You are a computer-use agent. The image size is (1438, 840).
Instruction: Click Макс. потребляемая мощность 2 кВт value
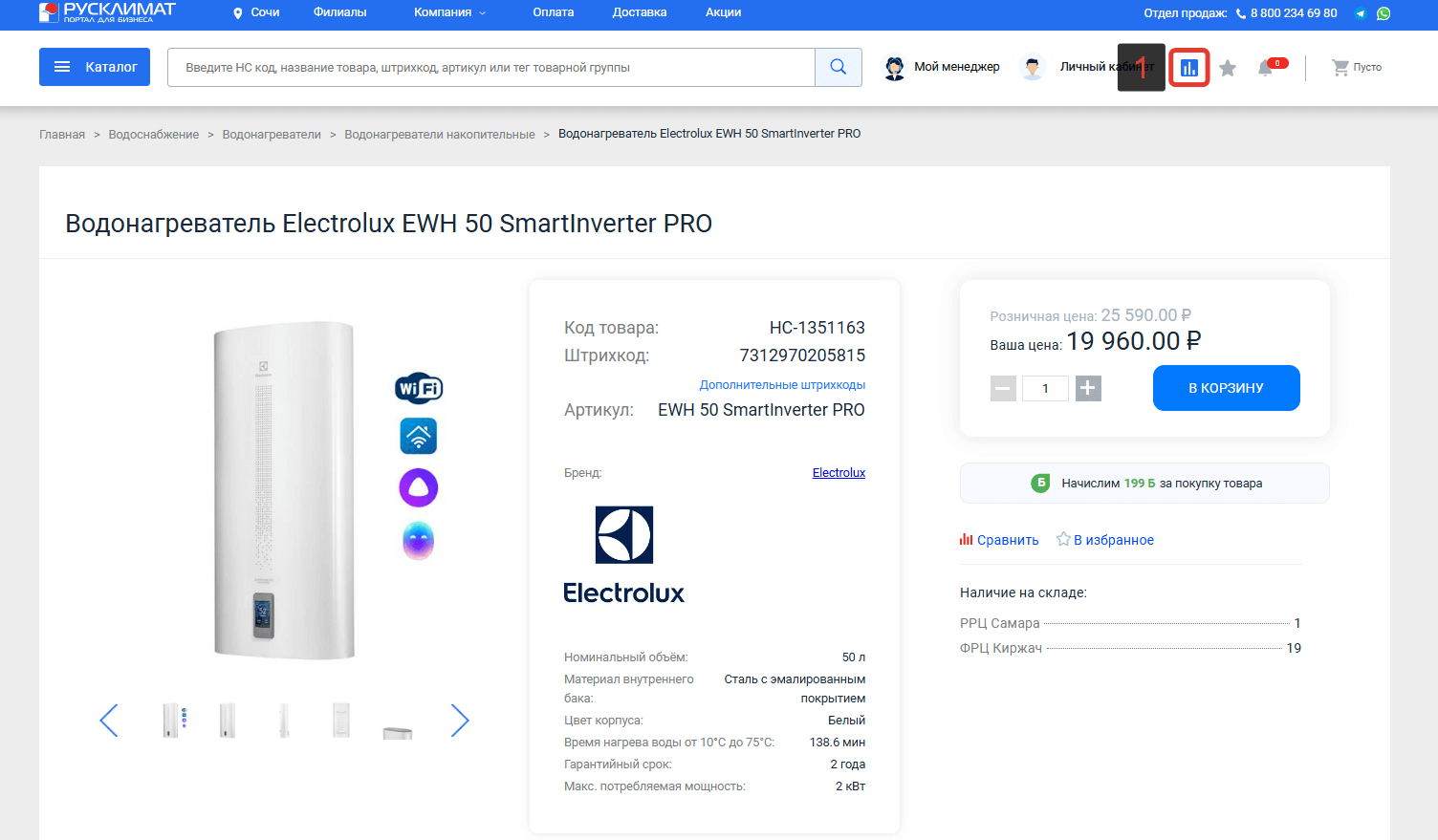pyautogui.click(x=850, y=786)
